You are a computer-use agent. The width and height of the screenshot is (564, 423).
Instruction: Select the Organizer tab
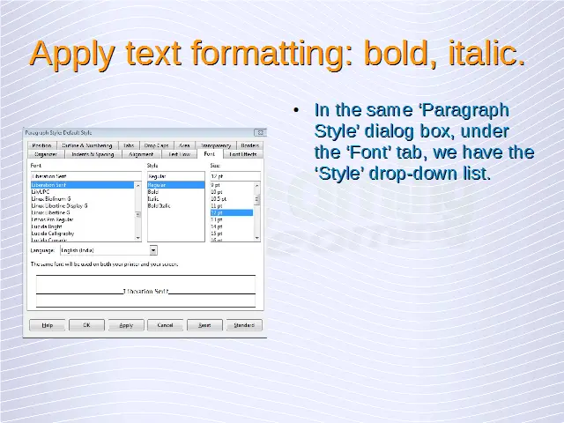pyautogui.click(x=46, y=154)
